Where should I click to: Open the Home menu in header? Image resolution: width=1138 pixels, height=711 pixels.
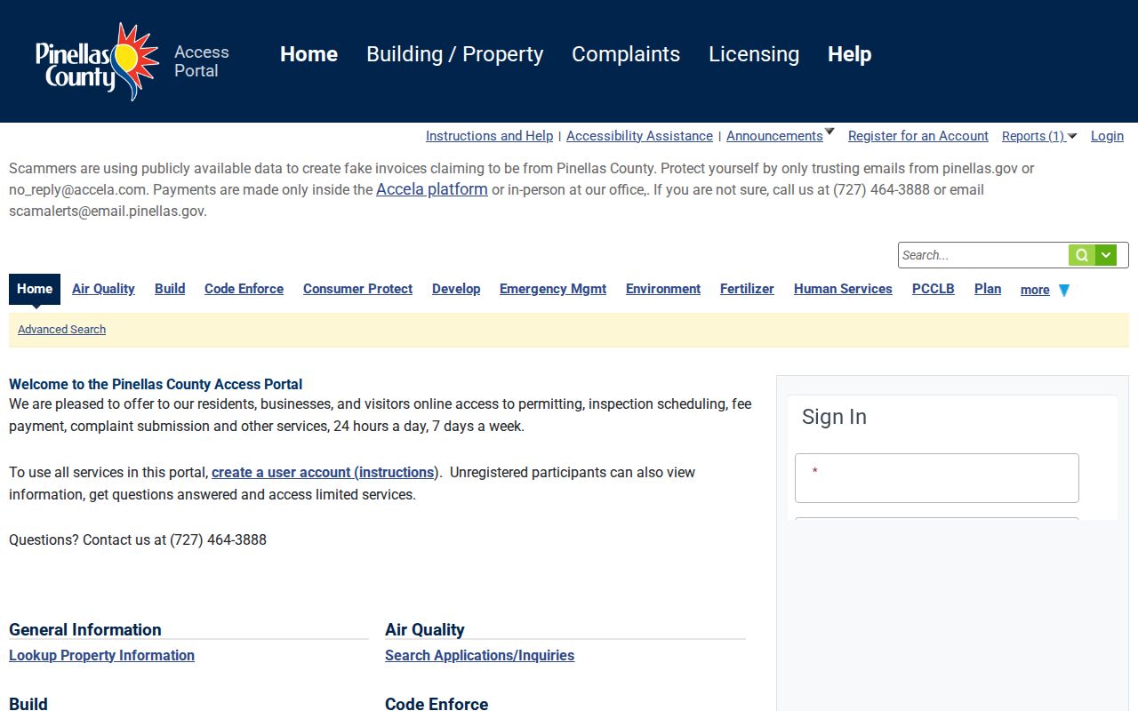click(309, 54)
